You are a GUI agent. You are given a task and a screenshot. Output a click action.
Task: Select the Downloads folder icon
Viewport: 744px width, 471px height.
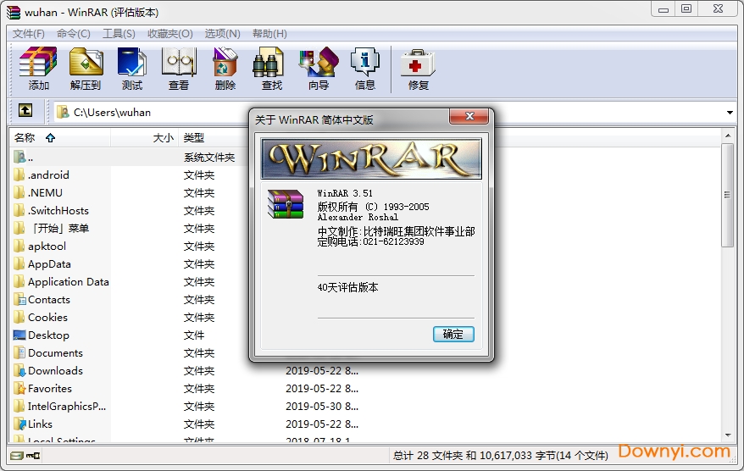19,370
